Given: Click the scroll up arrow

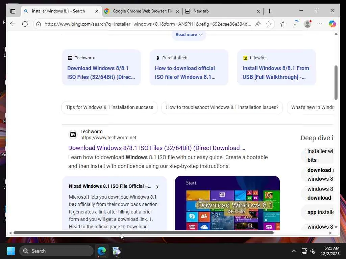Looking at the screenshot, I should coord(336,34).
